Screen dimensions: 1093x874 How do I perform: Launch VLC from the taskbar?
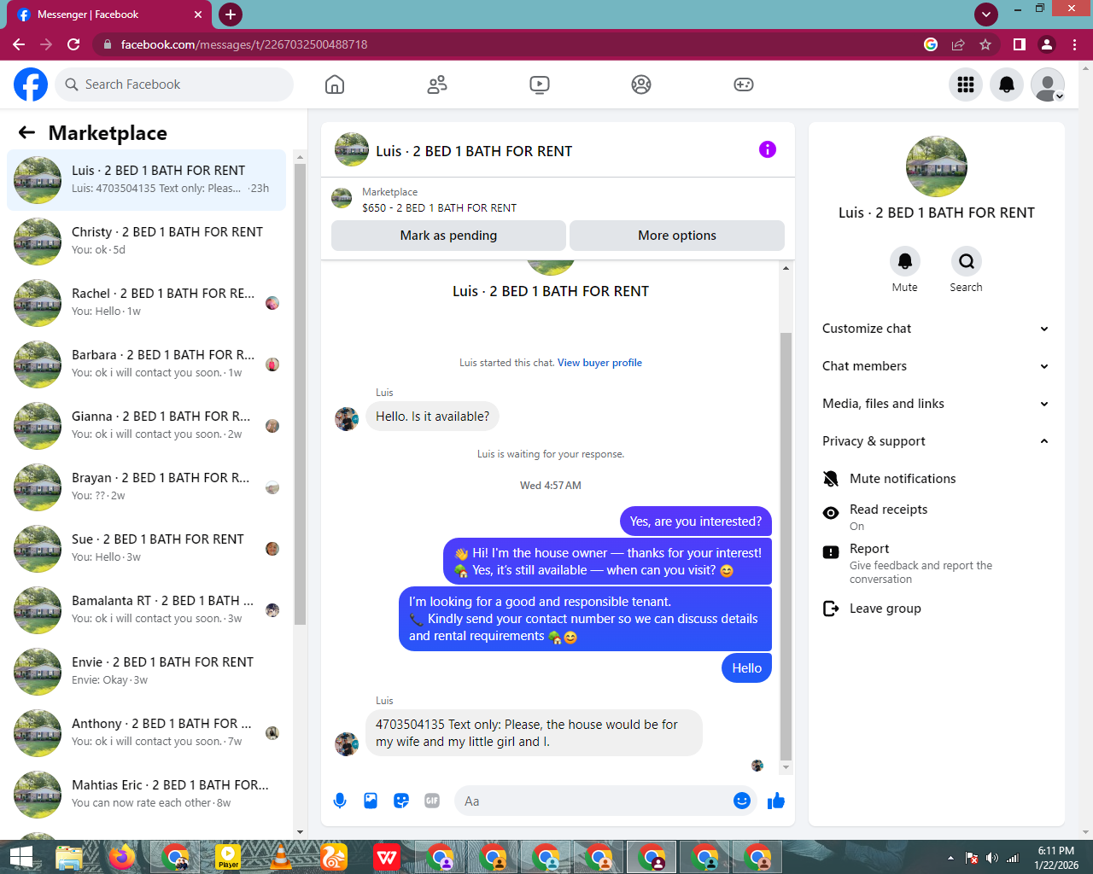click(281, 857)
